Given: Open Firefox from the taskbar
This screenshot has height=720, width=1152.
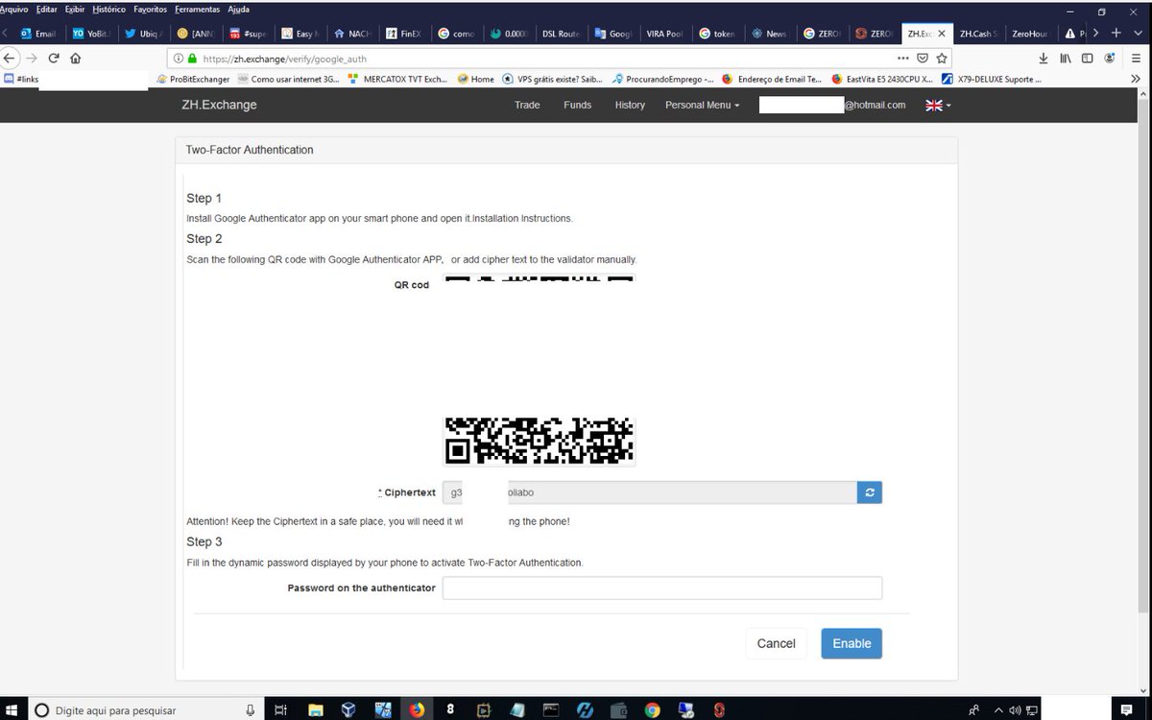Looking at the screenshot, I should point(417,710).
